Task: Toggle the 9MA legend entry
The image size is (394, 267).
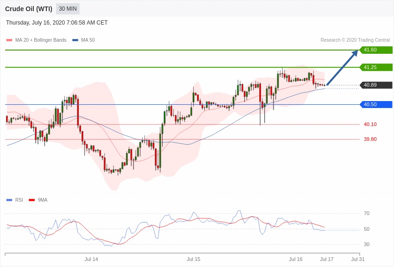Action: [x=42, y=200]
